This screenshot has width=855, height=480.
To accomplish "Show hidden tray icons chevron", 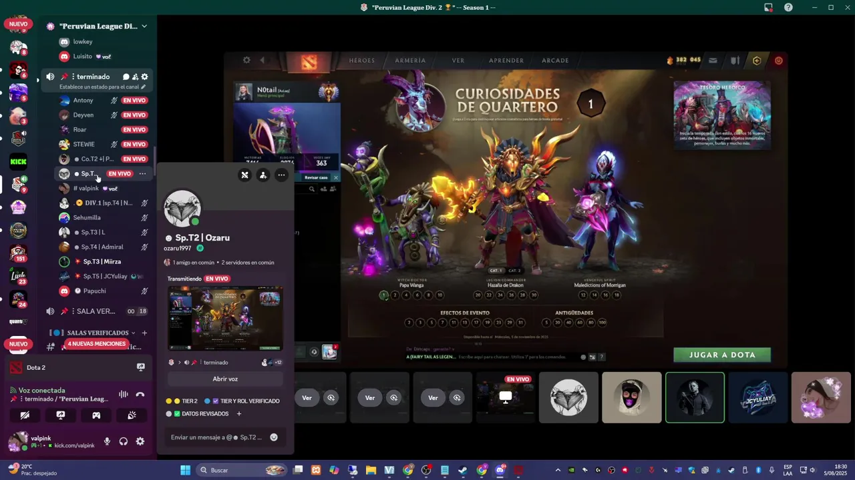I will click(558, 470).
